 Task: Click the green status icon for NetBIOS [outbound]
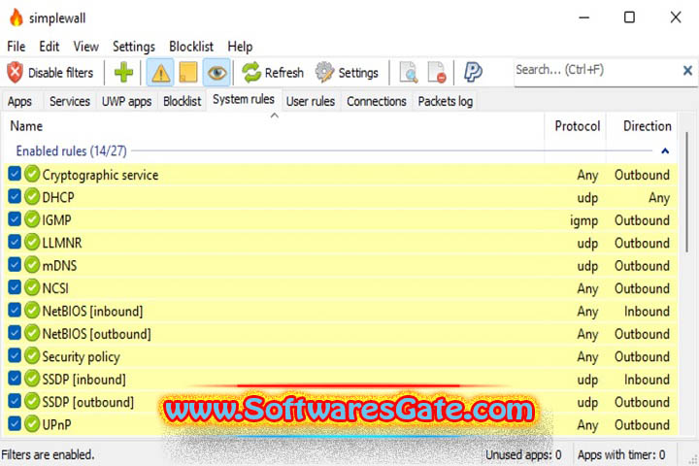coord(32,333)
